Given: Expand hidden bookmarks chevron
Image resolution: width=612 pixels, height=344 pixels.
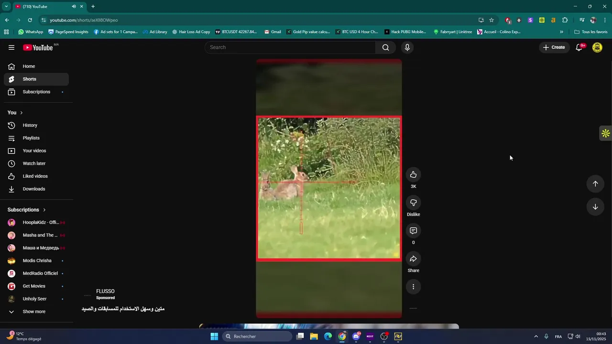Looking at the screenshot, I should click(561, 32).
